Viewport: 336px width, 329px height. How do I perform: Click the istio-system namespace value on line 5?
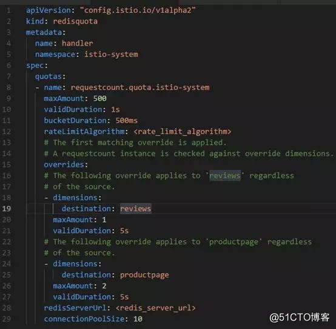pos(111,55)
